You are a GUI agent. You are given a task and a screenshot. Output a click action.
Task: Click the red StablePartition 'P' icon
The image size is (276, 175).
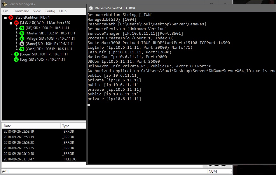(x=11, y=17)
